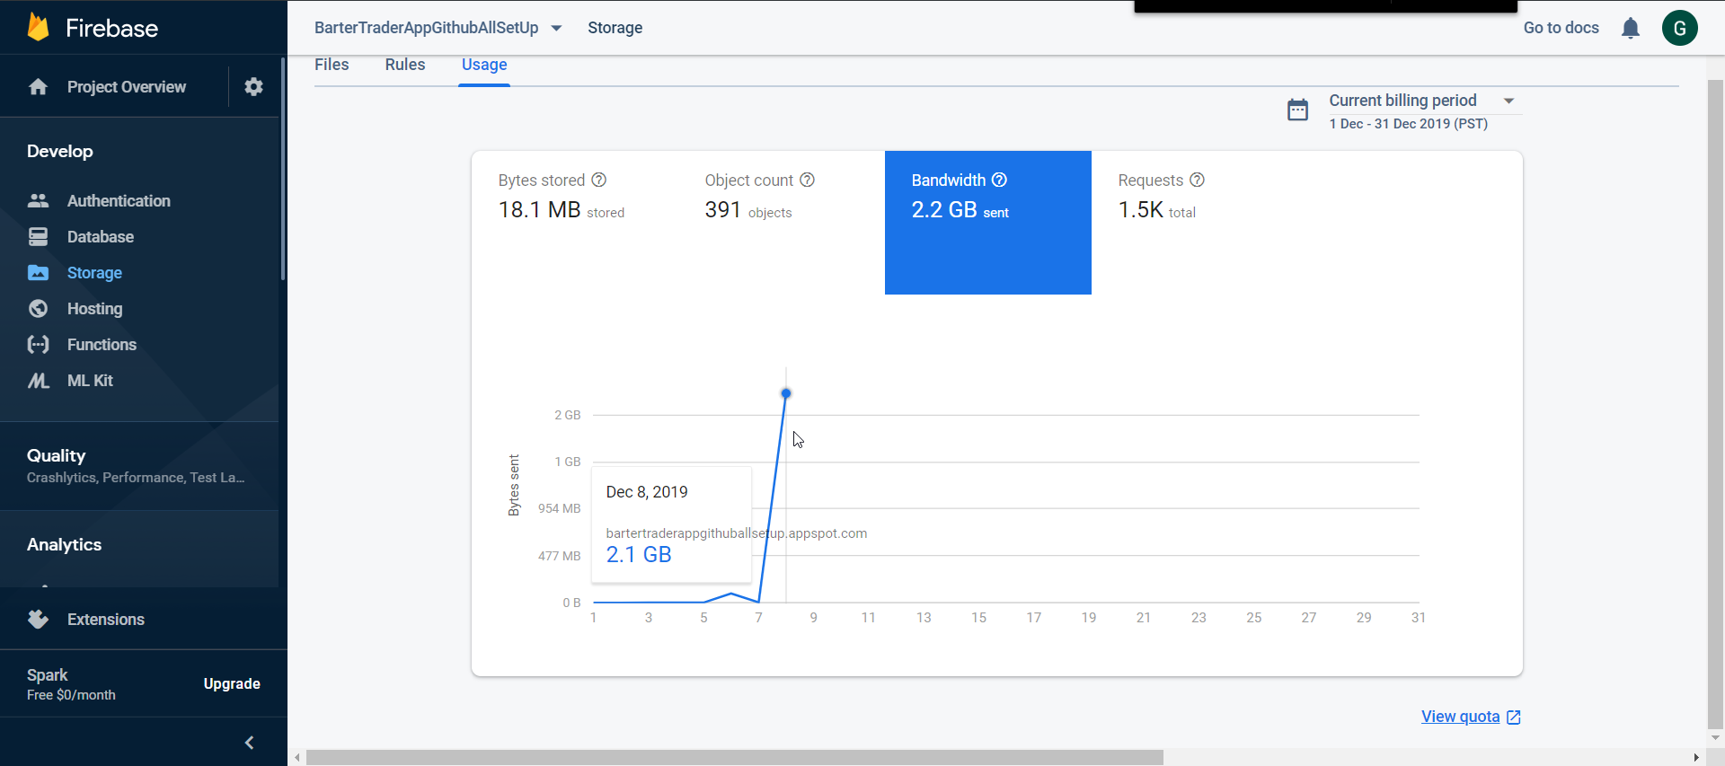Open notifications bell icon
Image resolution: width=1725 pixels, height=766 pixels.
[x=1631, y=29]
